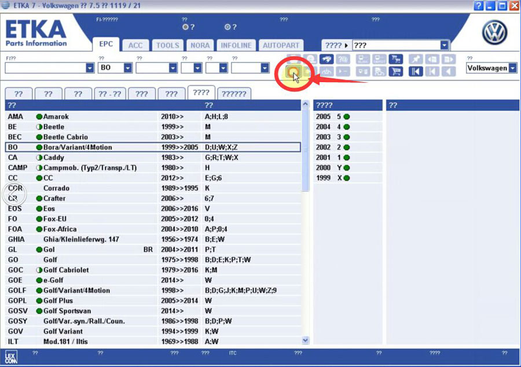Open the last empty dropdown before toolbar

coord(265,68)
